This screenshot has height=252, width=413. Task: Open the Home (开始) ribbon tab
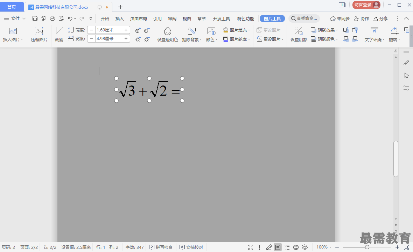point(105,18)
